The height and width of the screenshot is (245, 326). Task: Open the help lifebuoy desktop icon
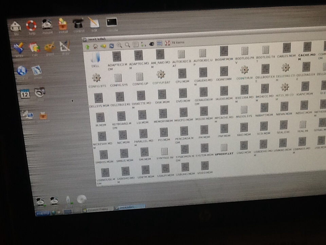pyautogui.click(x=31, y=26)
